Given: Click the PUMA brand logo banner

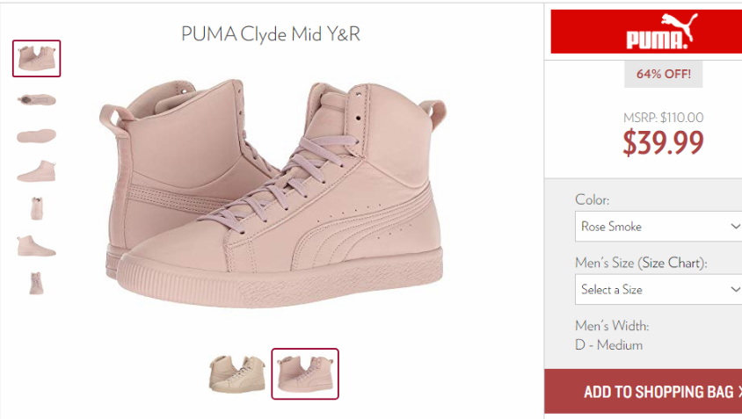Looking at the screenshot, I should 646,32.
